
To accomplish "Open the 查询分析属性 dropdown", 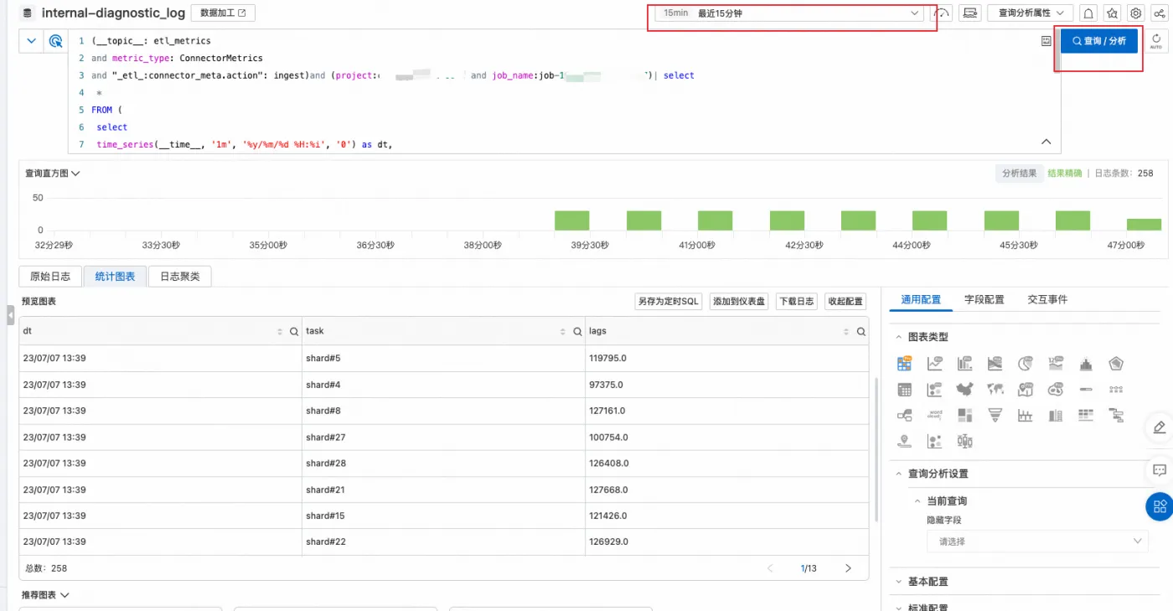I will pos(1030,13).
